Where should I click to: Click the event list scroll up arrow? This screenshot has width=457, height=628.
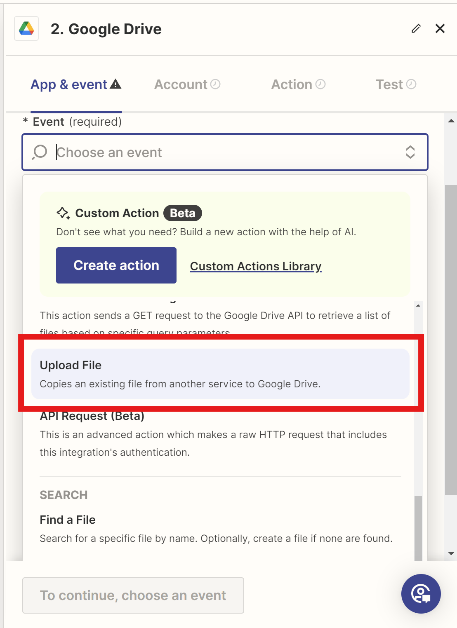coord(418,306)
